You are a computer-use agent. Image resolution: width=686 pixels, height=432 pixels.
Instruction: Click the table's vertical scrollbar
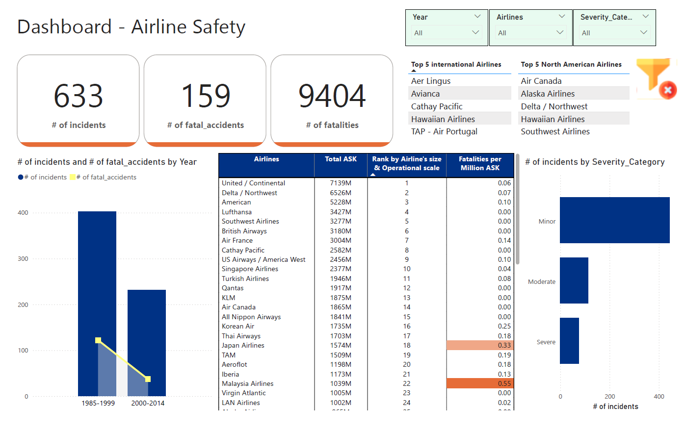click(517, 211)
